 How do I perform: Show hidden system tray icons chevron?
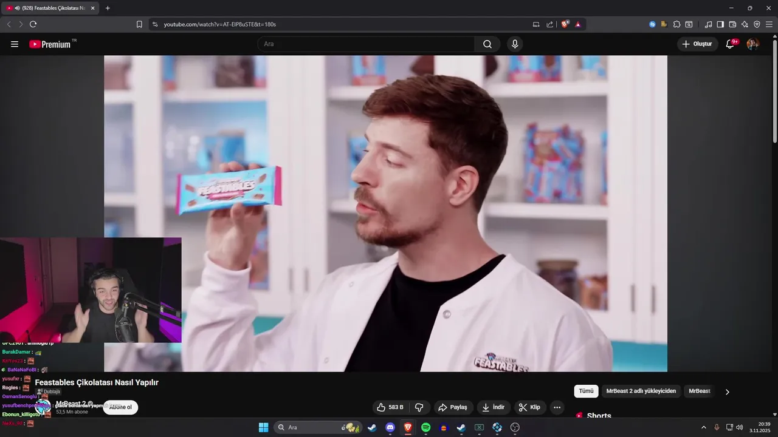click(704, 427)
